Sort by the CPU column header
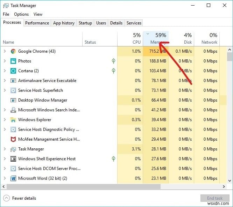233x207 pixels. (x=130, y=39)
